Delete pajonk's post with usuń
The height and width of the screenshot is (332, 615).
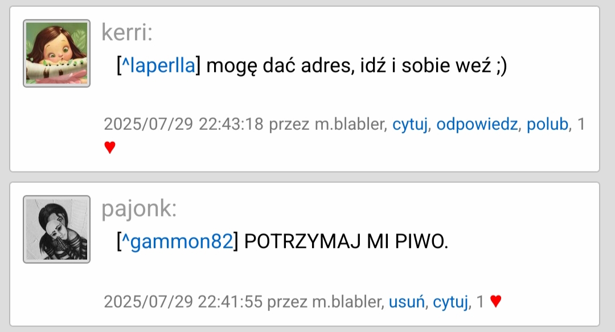(x=407, y=302)
